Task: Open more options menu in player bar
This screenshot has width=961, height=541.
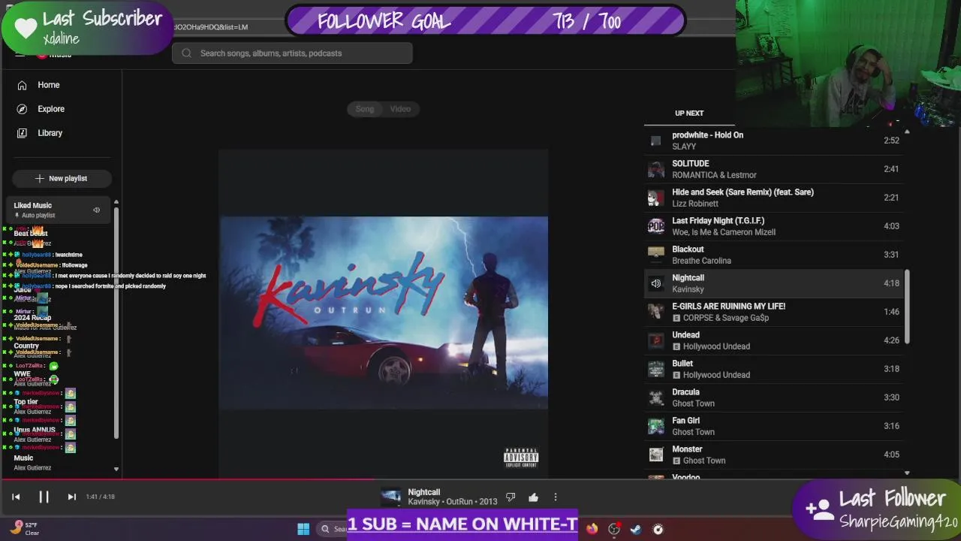Action: tap(556, 497)
